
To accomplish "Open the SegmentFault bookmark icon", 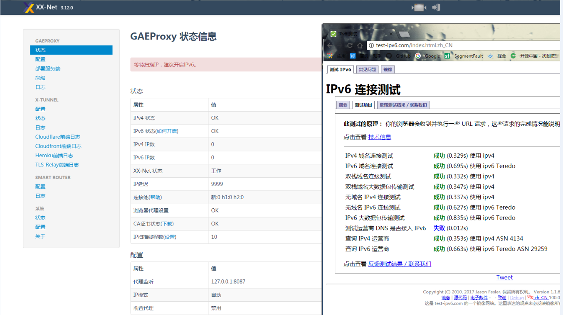I will 447,56.
